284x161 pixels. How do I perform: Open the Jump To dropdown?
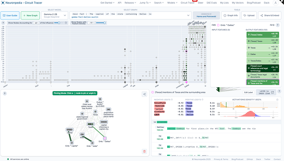145,3
